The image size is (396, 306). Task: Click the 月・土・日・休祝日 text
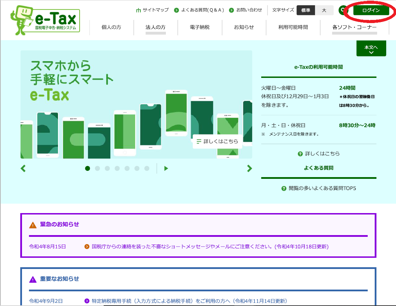(283, 125)
